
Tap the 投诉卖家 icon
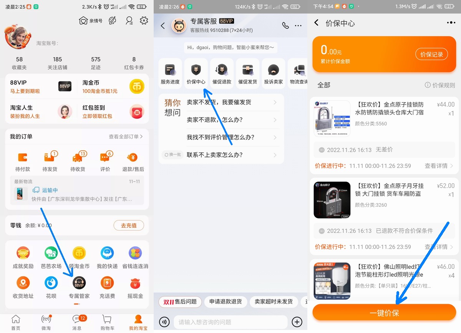(x=273, y=73)
